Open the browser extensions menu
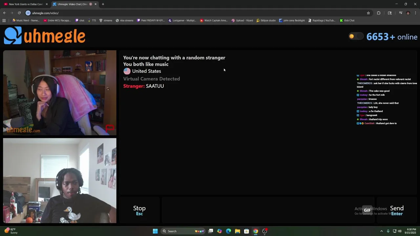 379,13
